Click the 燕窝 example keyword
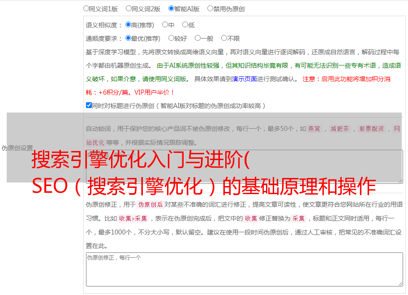Screen dimensions: 408x295 click(x=314, y=129)
